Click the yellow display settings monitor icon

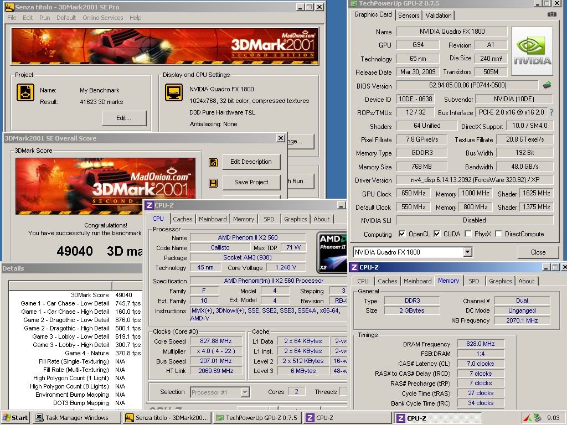click(x=174, y=92)
